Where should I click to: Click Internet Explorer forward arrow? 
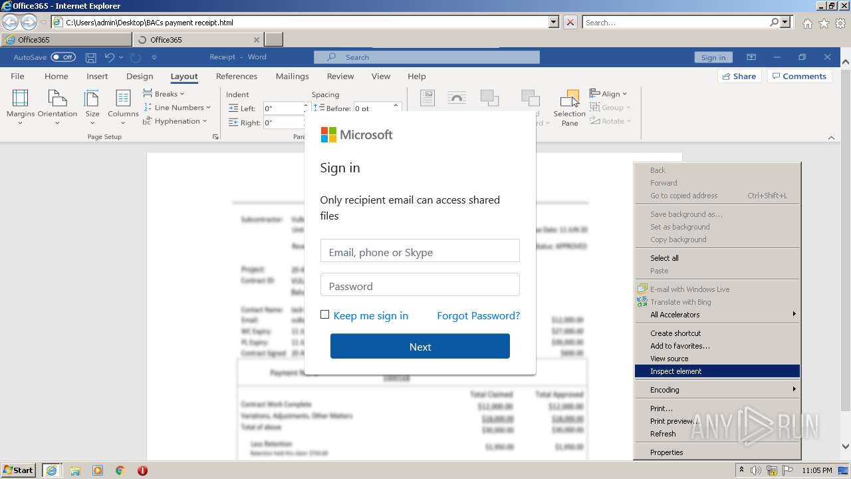pyautogui.click(x=29, y=23)
